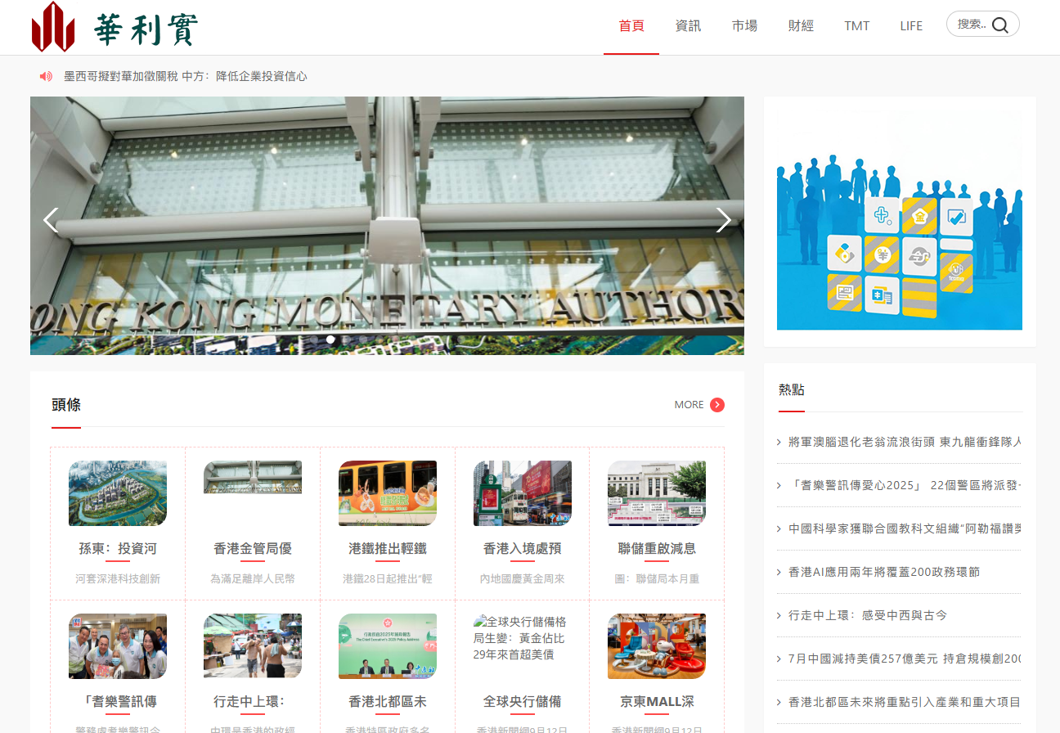Type in the 搜索 search field
Image resolution: width=1060 pixels, height=733 pixels.
[970, 25]
